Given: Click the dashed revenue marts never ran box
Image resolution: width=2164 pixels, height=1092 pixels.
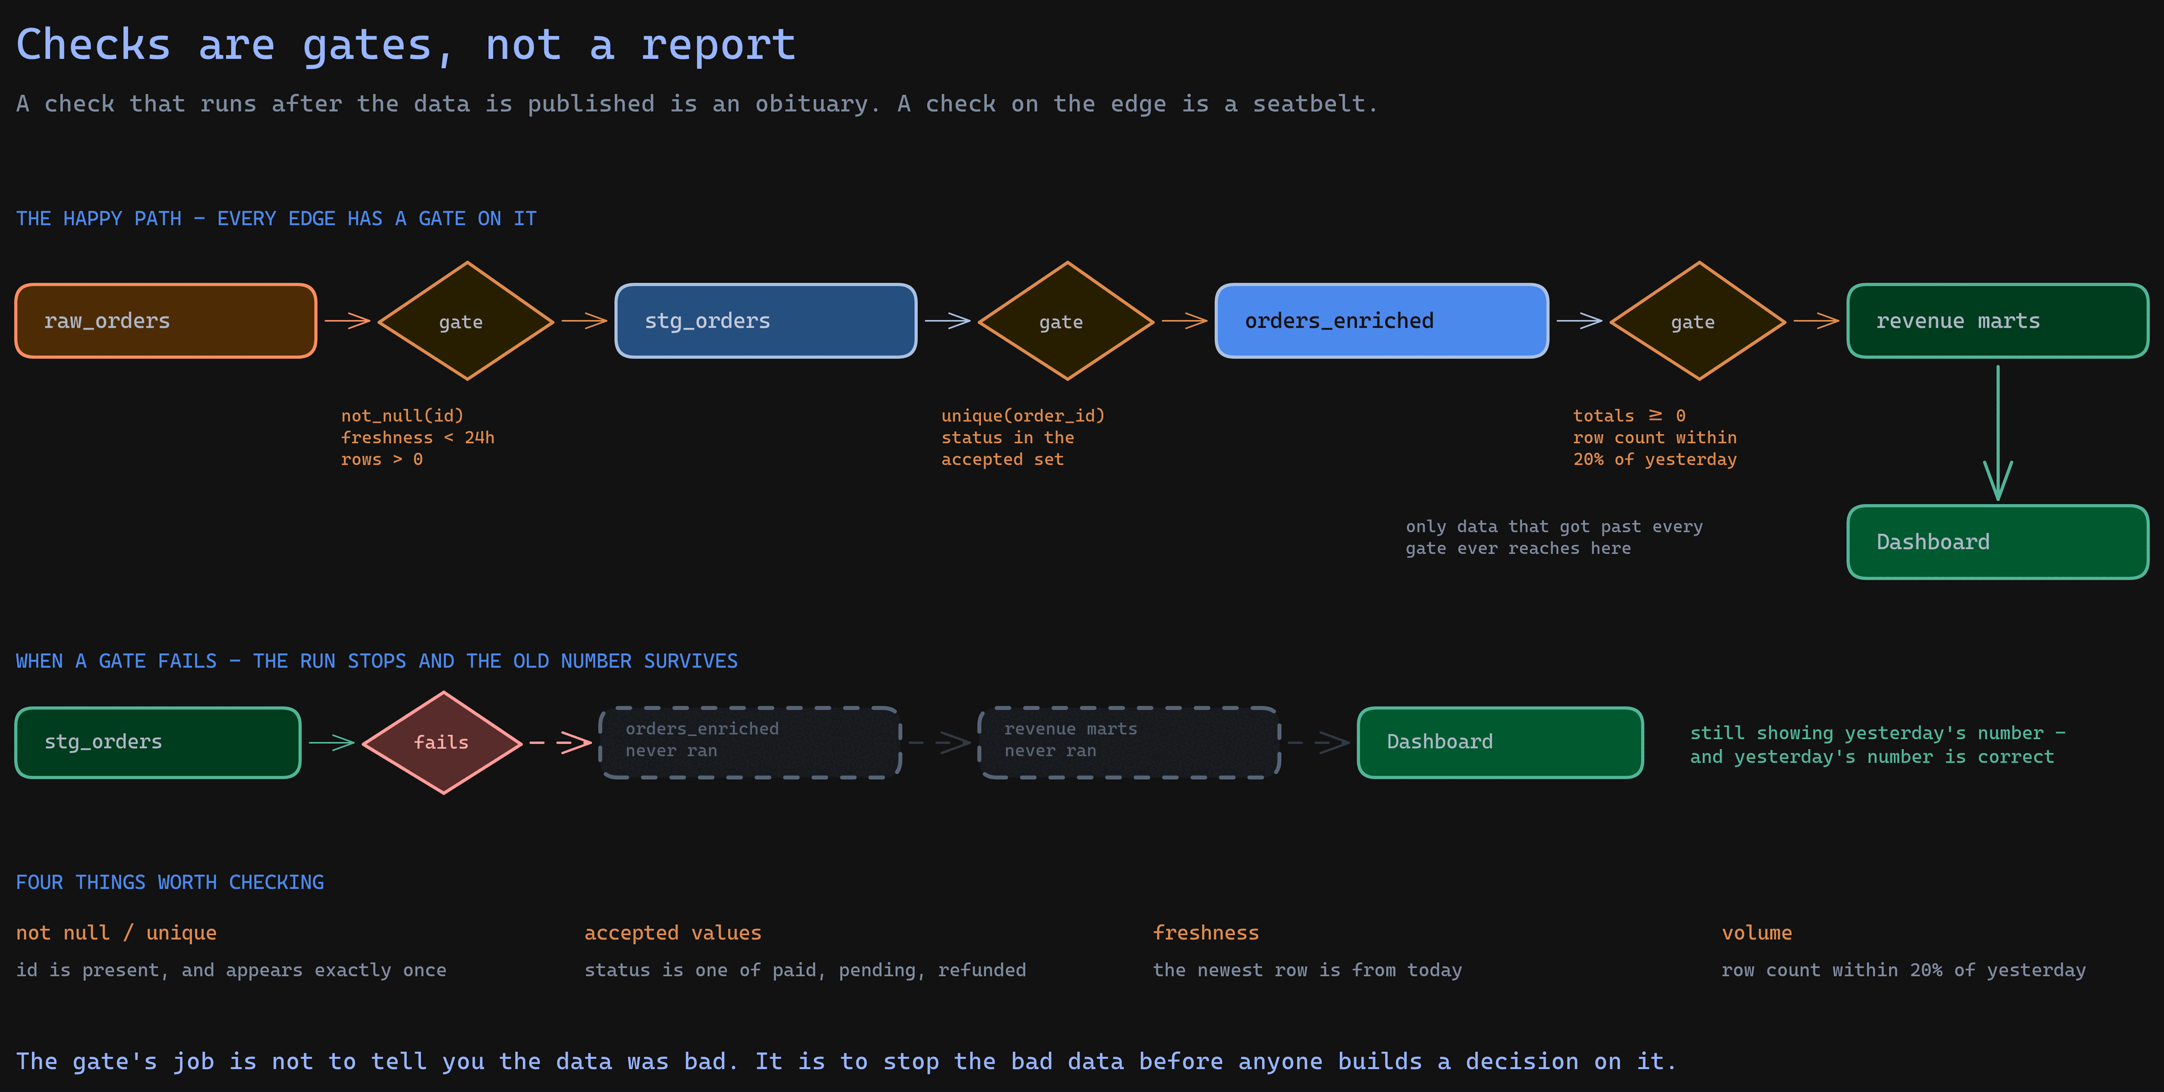Looking at the screenshot, I should tap(1128, 742).
